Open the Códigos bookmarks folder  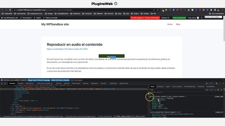(x=144, y=14)
